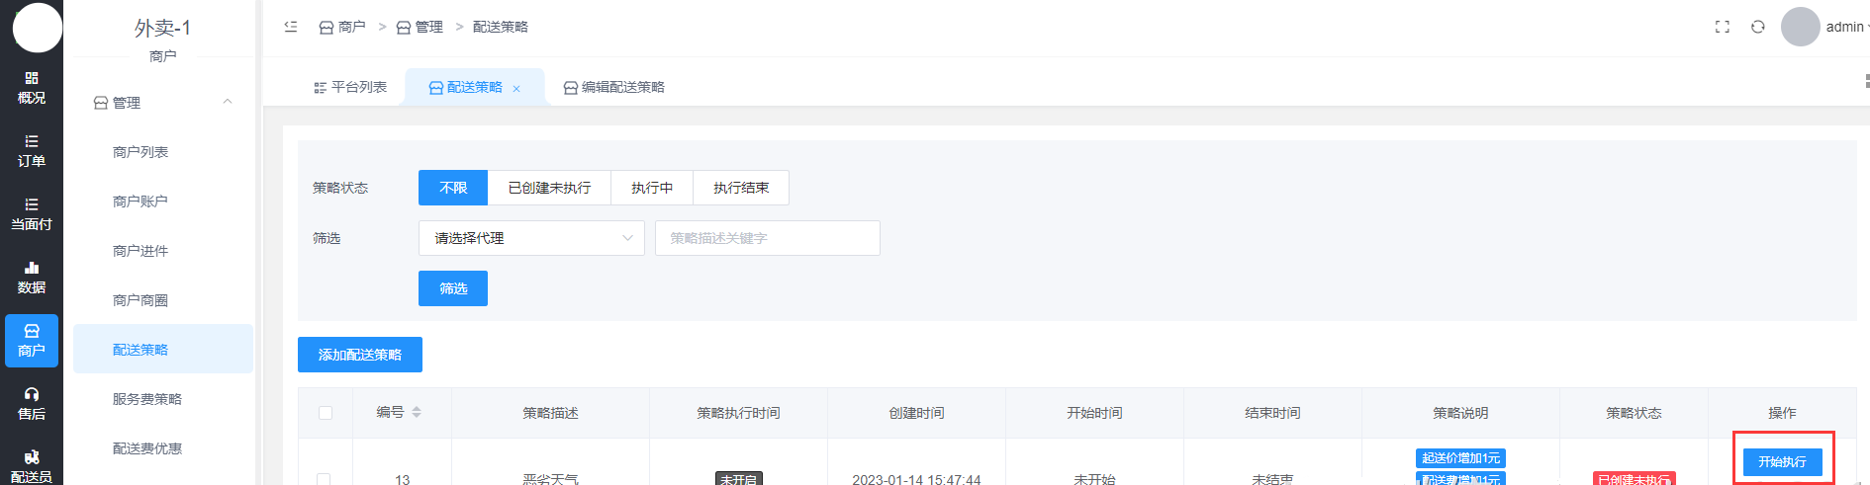This screenshot has height=485, width=1870.
Task: Open 配送策略 in the side menu
Action: pos(163,349)
